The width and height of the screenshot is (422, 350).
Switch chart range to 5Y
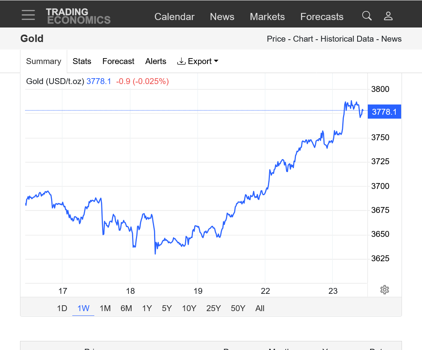tap(167, 308)
